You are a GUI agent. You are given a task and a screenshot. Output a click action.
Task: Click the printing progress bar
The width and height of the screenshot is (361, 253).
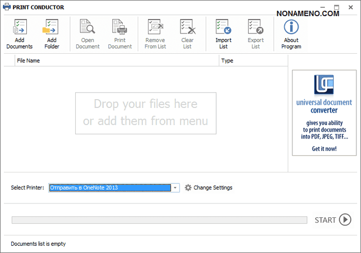tap(159, 220)
